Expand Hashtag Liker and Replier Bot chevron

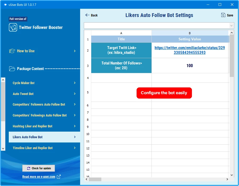pos(75,126)
